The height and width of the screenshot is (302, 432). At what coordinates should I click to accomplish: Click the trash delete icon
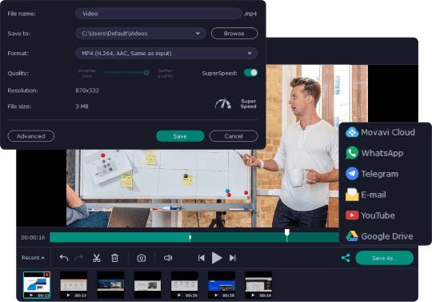point(114,258)
